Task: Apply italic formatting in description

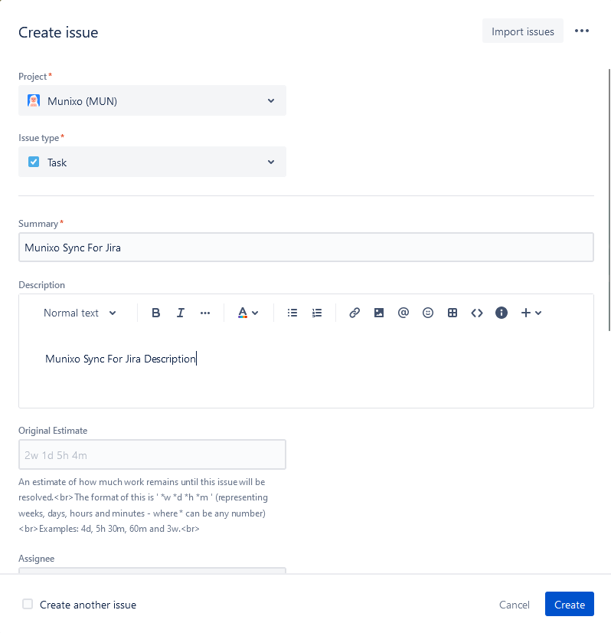Action: pos(181,313)
